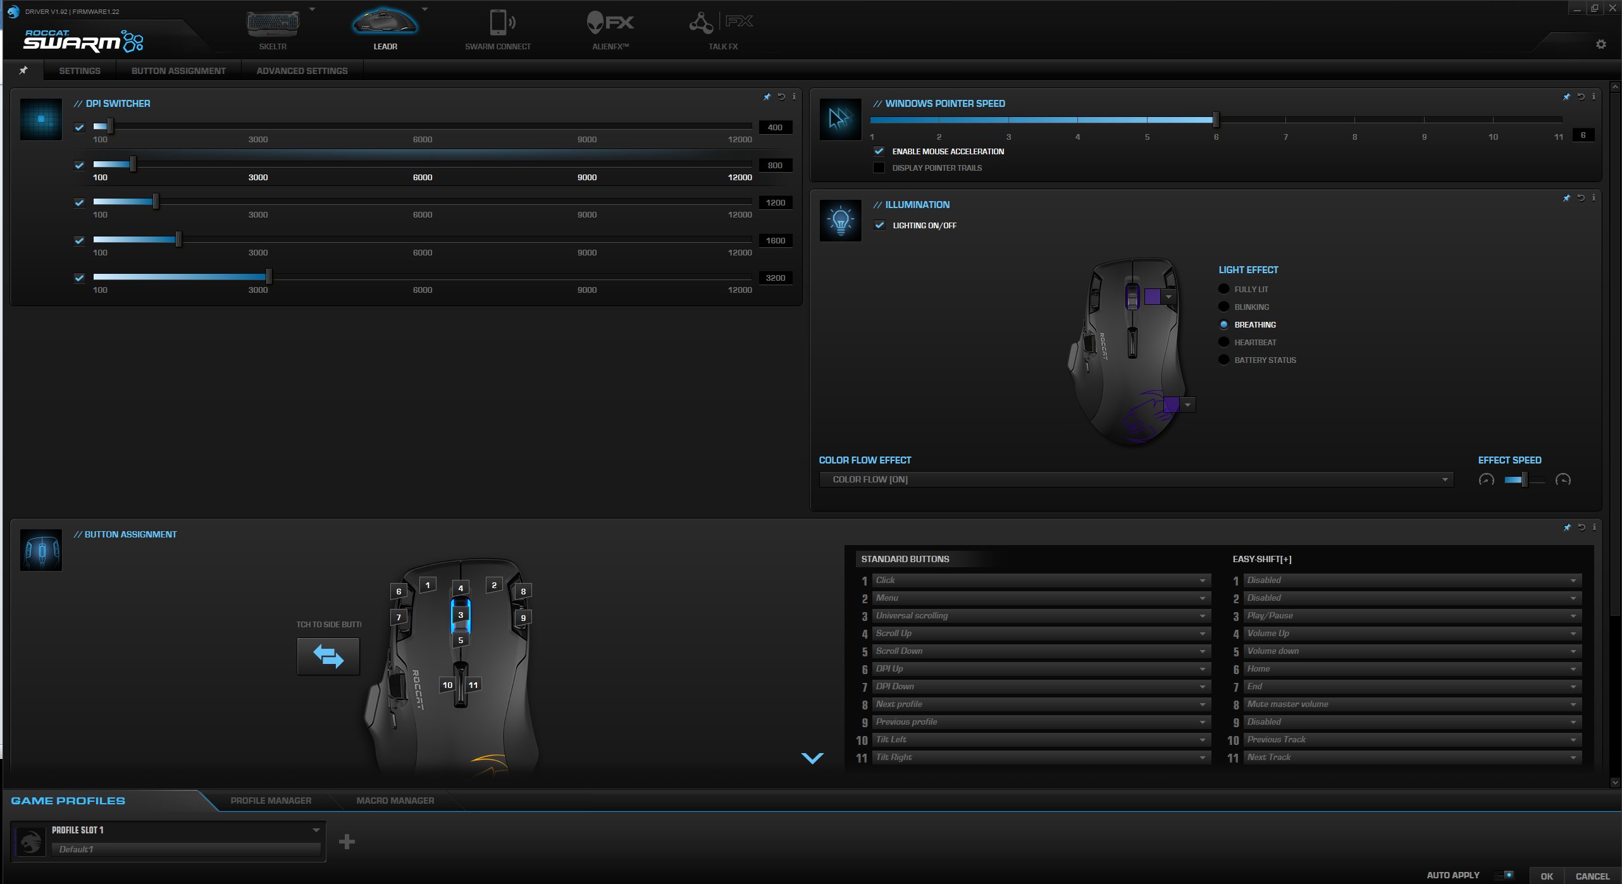Click the swap side buttons arrows icon
The image size is (1622, 884).
[x=328, y=656]
